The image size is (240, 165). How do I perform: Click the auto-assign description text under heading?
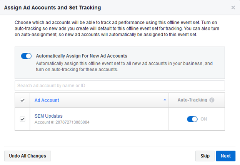click(x=124, y=66)
